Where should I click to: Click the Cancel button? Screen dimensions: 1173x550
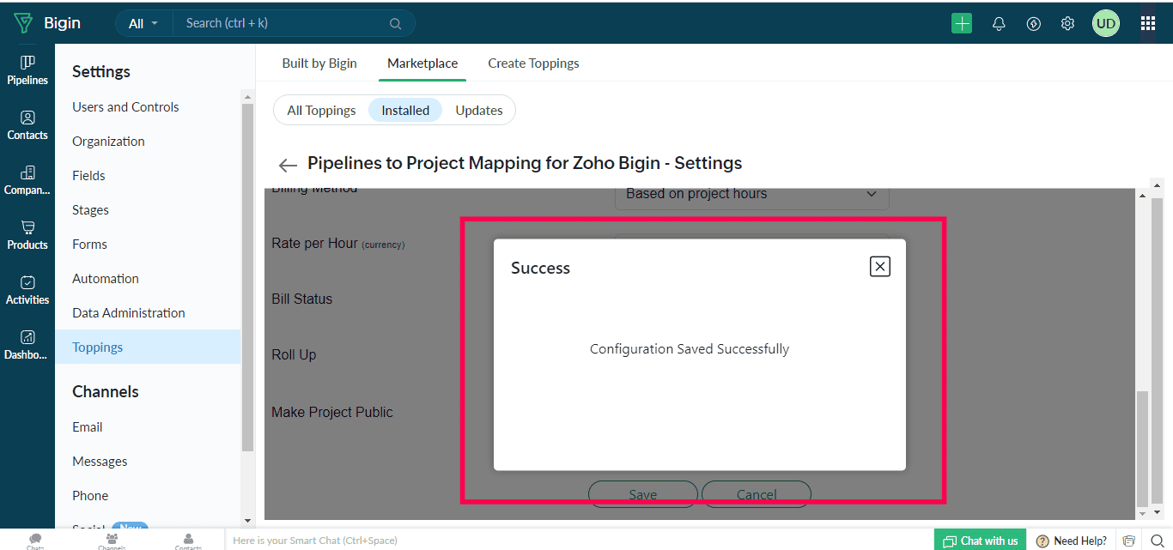[x=757, y=494]
